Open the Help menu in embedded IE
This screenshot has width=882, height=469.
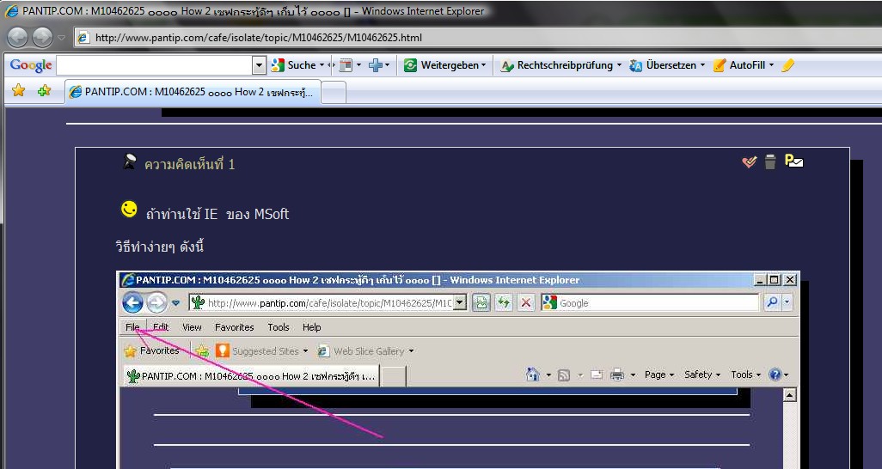[312, 327]
